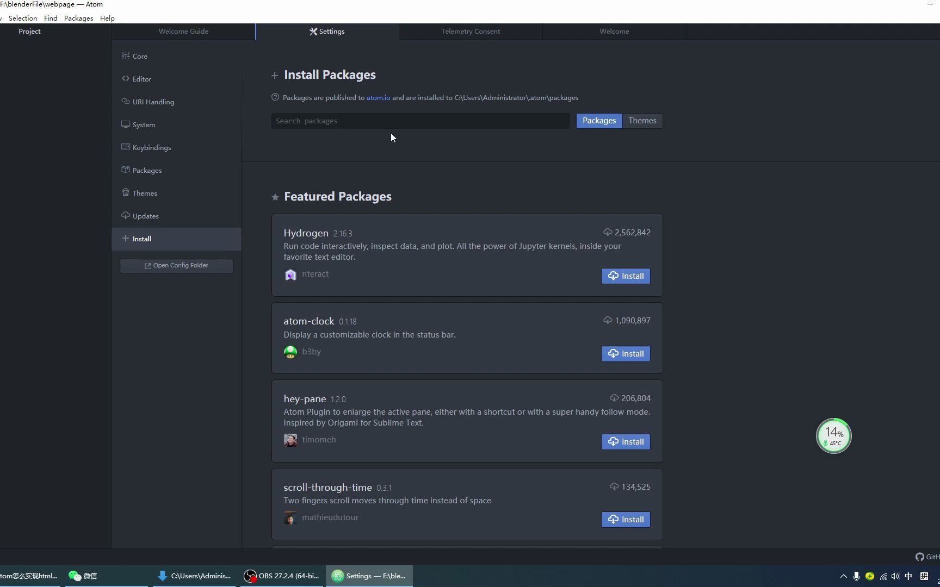Open Hydrogen package details
Viewport: 940px width, 587px height.
coord(306,233)
